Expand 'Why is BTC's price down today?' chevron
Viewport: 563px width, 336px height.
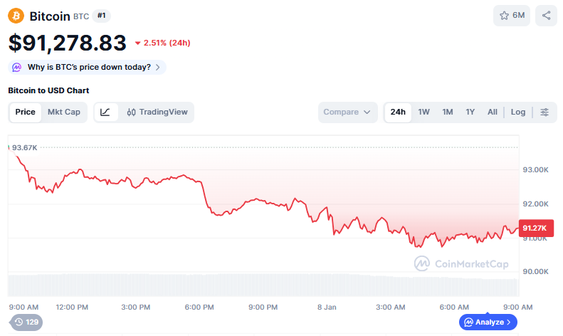[x=157, y=67]
